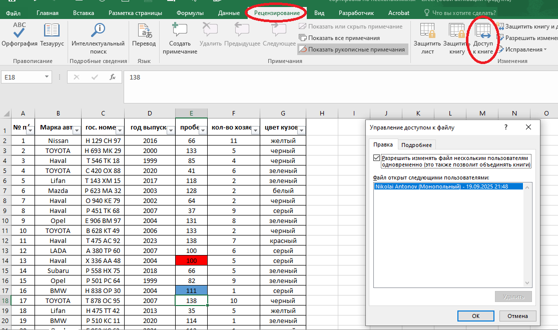Open the Name Box dropdown arrow

pos(47,77)
